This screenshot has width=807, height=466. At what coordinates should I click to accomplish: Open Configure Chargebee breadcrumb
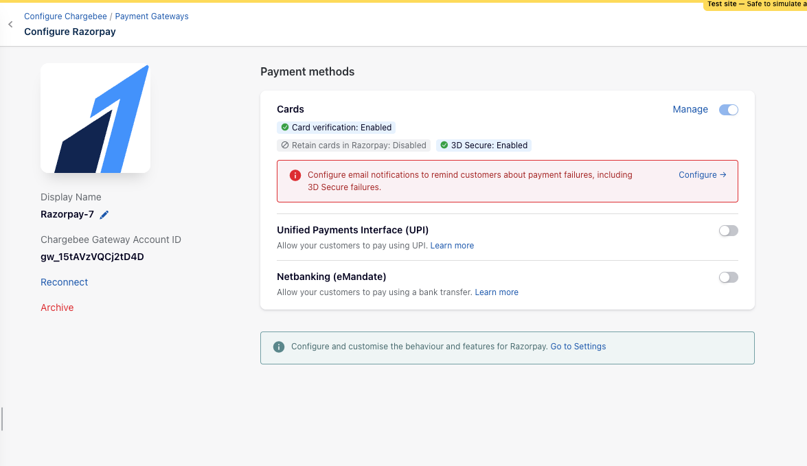(65, 16)
